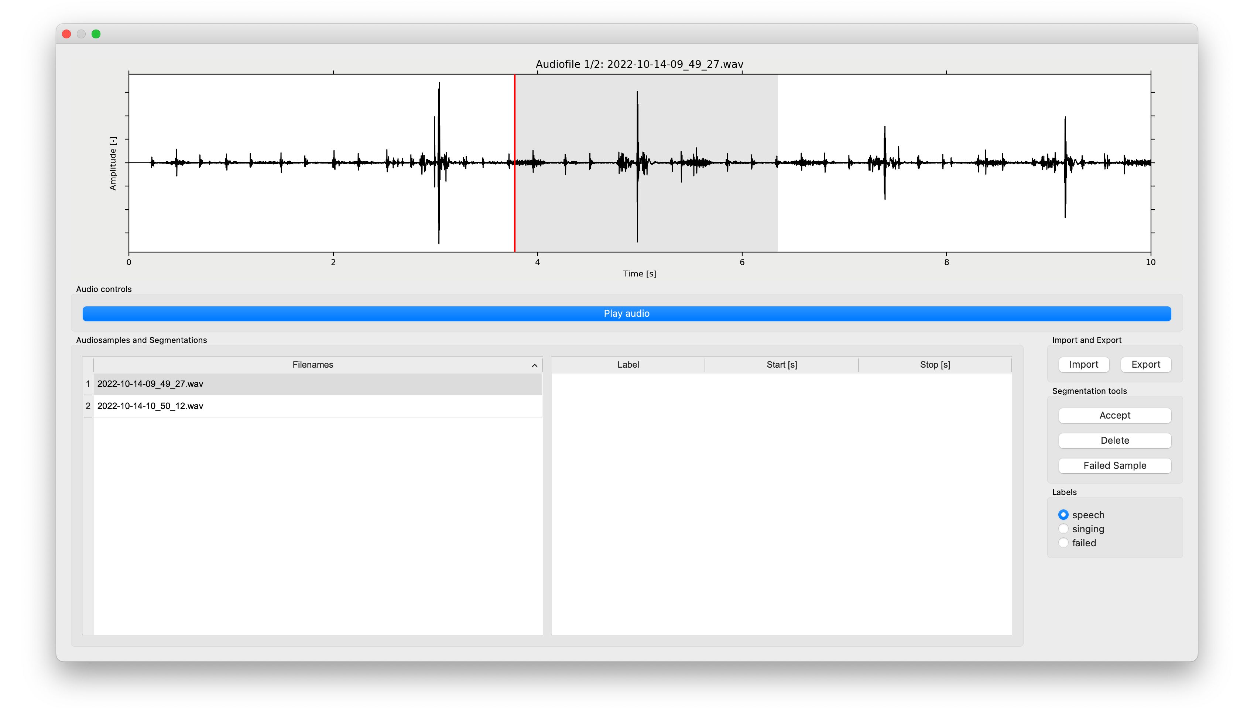Sort by the Filenames column header
This screenshot has height=708, width=1247.
click(313, 365)
